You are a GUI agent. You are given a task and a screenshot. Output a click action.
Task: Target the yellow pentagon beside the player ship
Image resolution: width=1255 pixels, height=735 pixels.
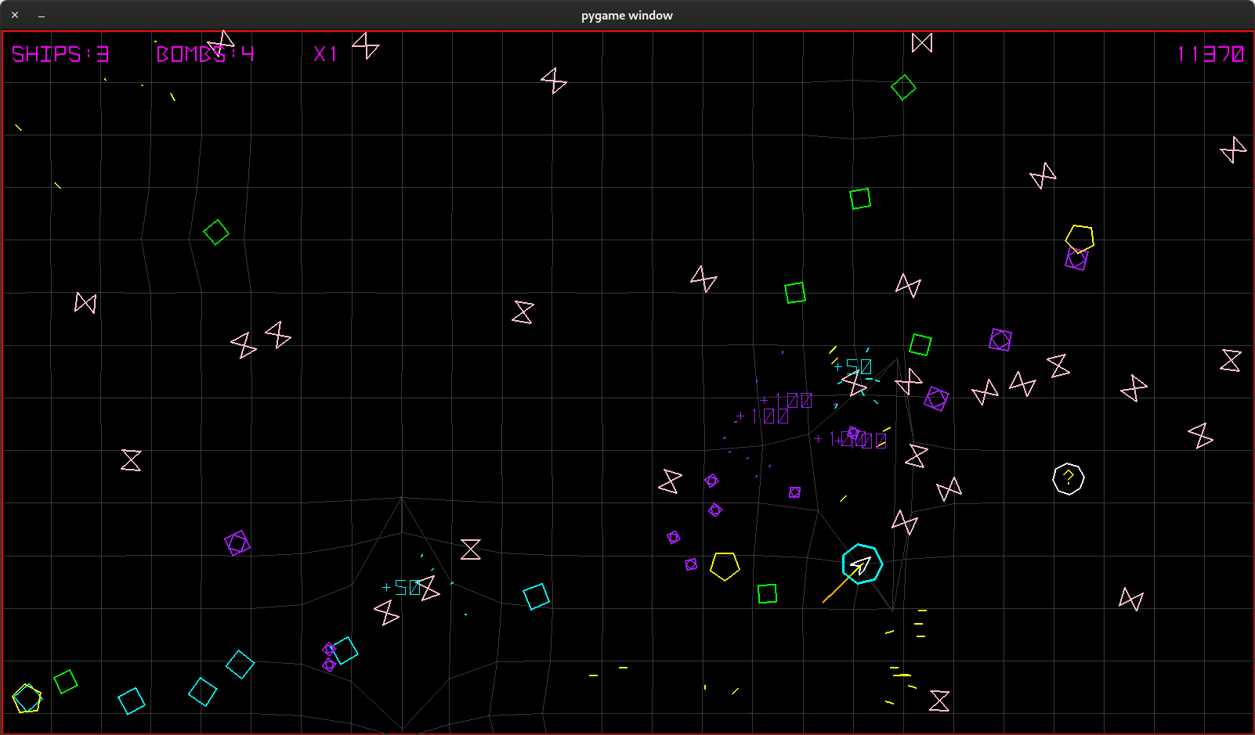coord(725,566)
